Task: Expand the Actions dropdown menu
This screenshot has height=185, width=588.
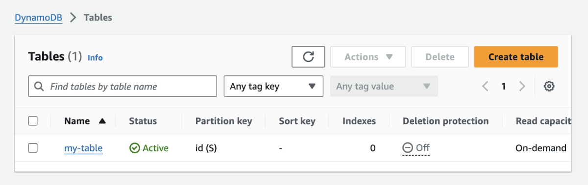Action: click(368, 57)
